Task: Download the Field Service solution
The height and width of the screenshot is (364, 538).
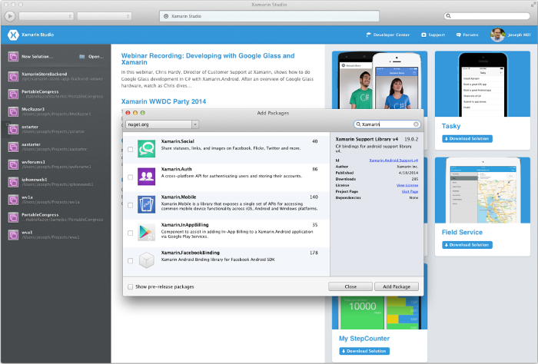Action: click(x=467, y=245)
